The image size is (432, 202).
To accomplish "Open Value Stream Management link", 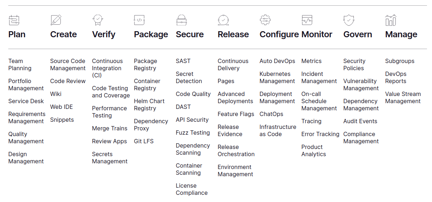I will point(403,97).
